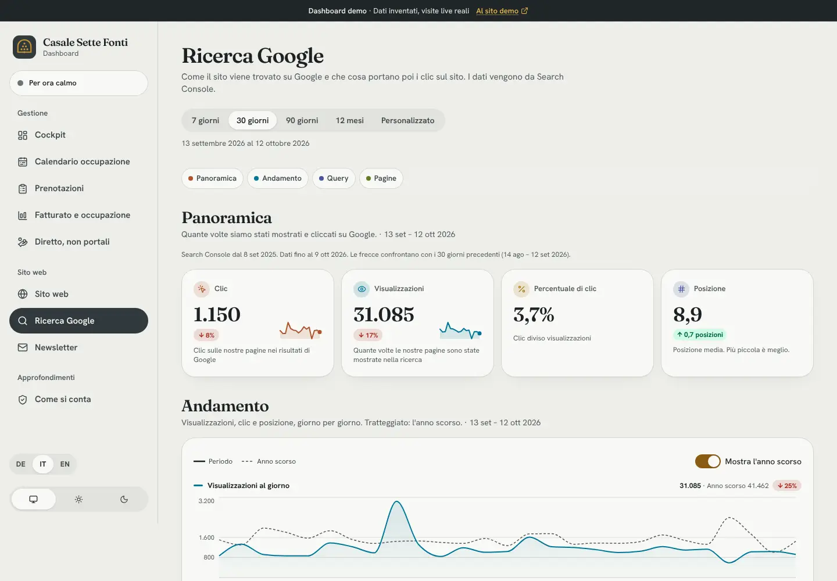Screen dimensions: 837x581
Task: Click the 25% decrease badge above the chart
Action: 787,486
